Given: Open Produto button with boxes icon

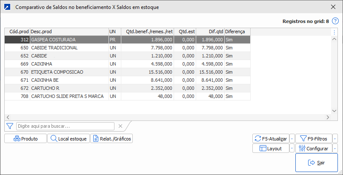Looking at the screenshot, I should click(x=26, y=138).
